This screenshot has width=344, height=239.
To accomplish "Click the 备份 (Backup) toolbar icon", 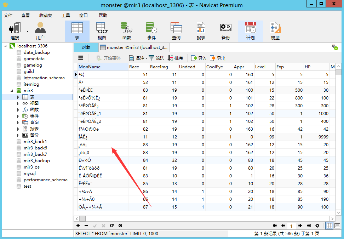I will point(225,31).
